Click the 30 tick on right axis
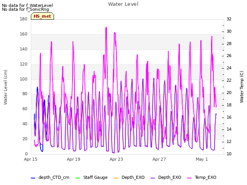This screenshot has height=185, width=247. click(229, 31)
